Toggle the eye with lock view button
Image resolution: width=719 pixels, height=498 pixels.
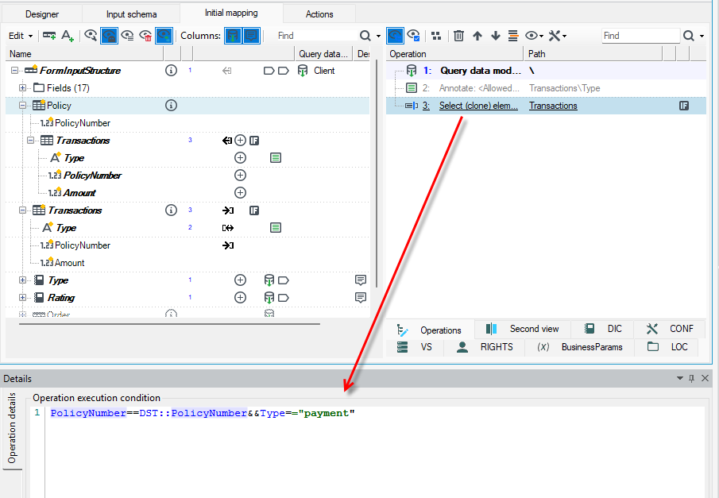[109, 35]
